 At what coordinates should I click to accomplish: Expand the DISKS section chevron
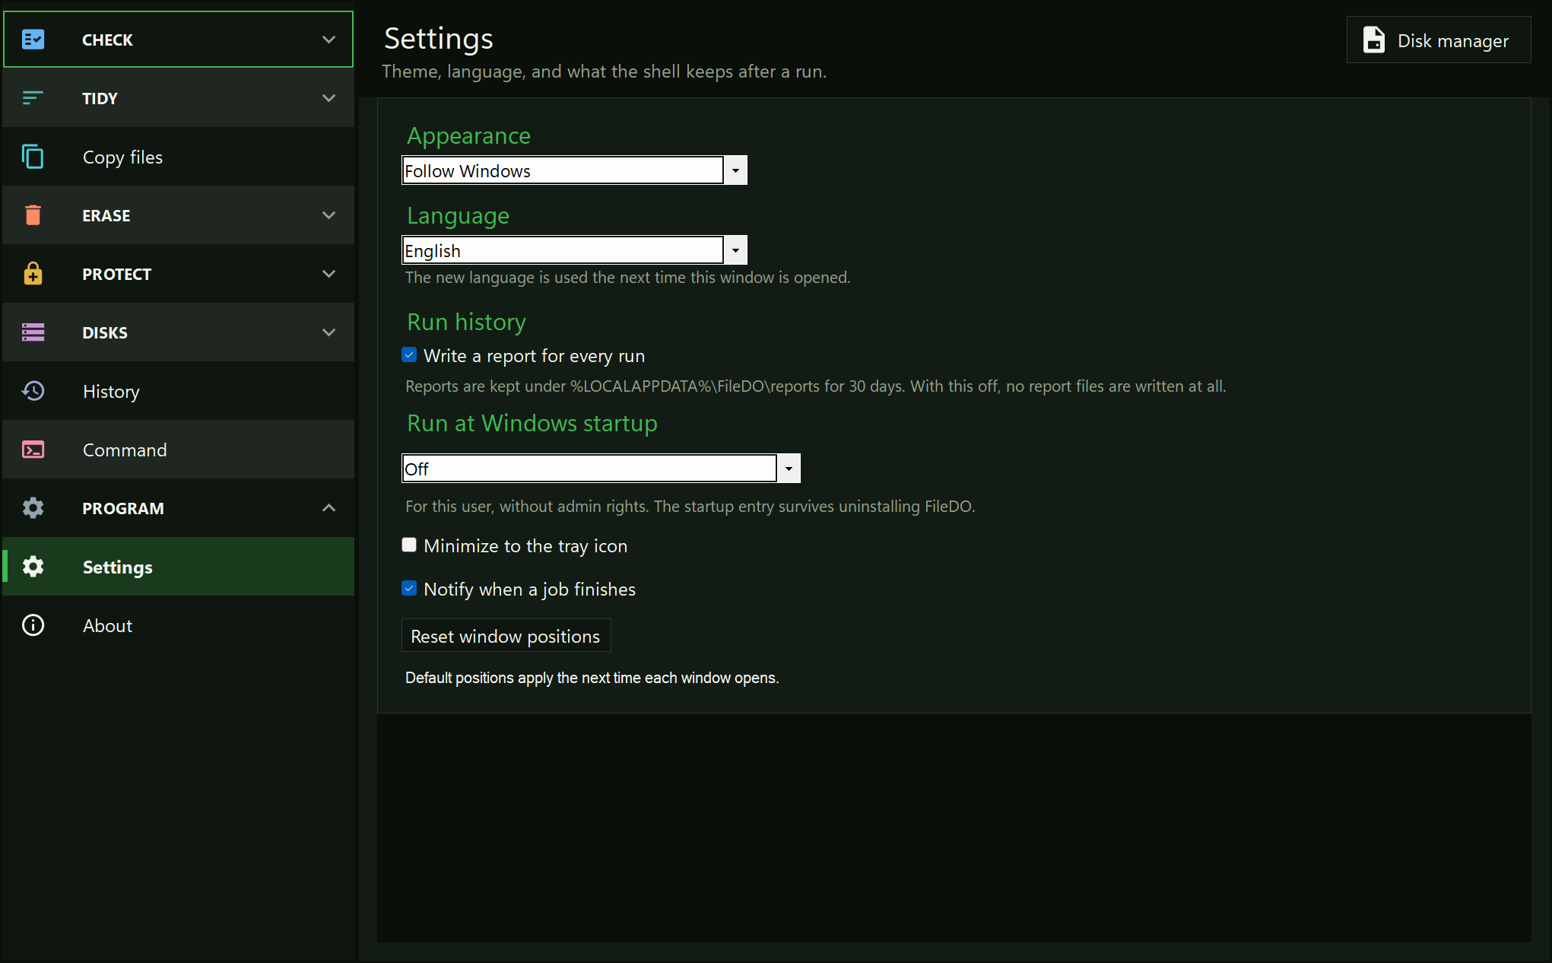[x=328, y=332]
